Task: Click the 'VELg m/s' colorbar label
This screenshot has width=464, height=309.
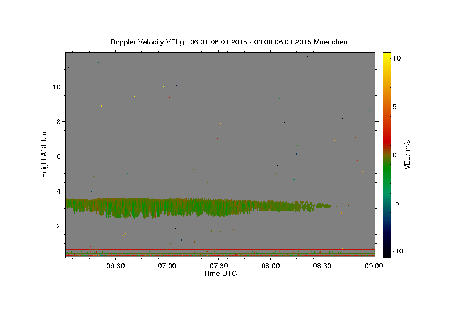Action: tap(407, 154)
